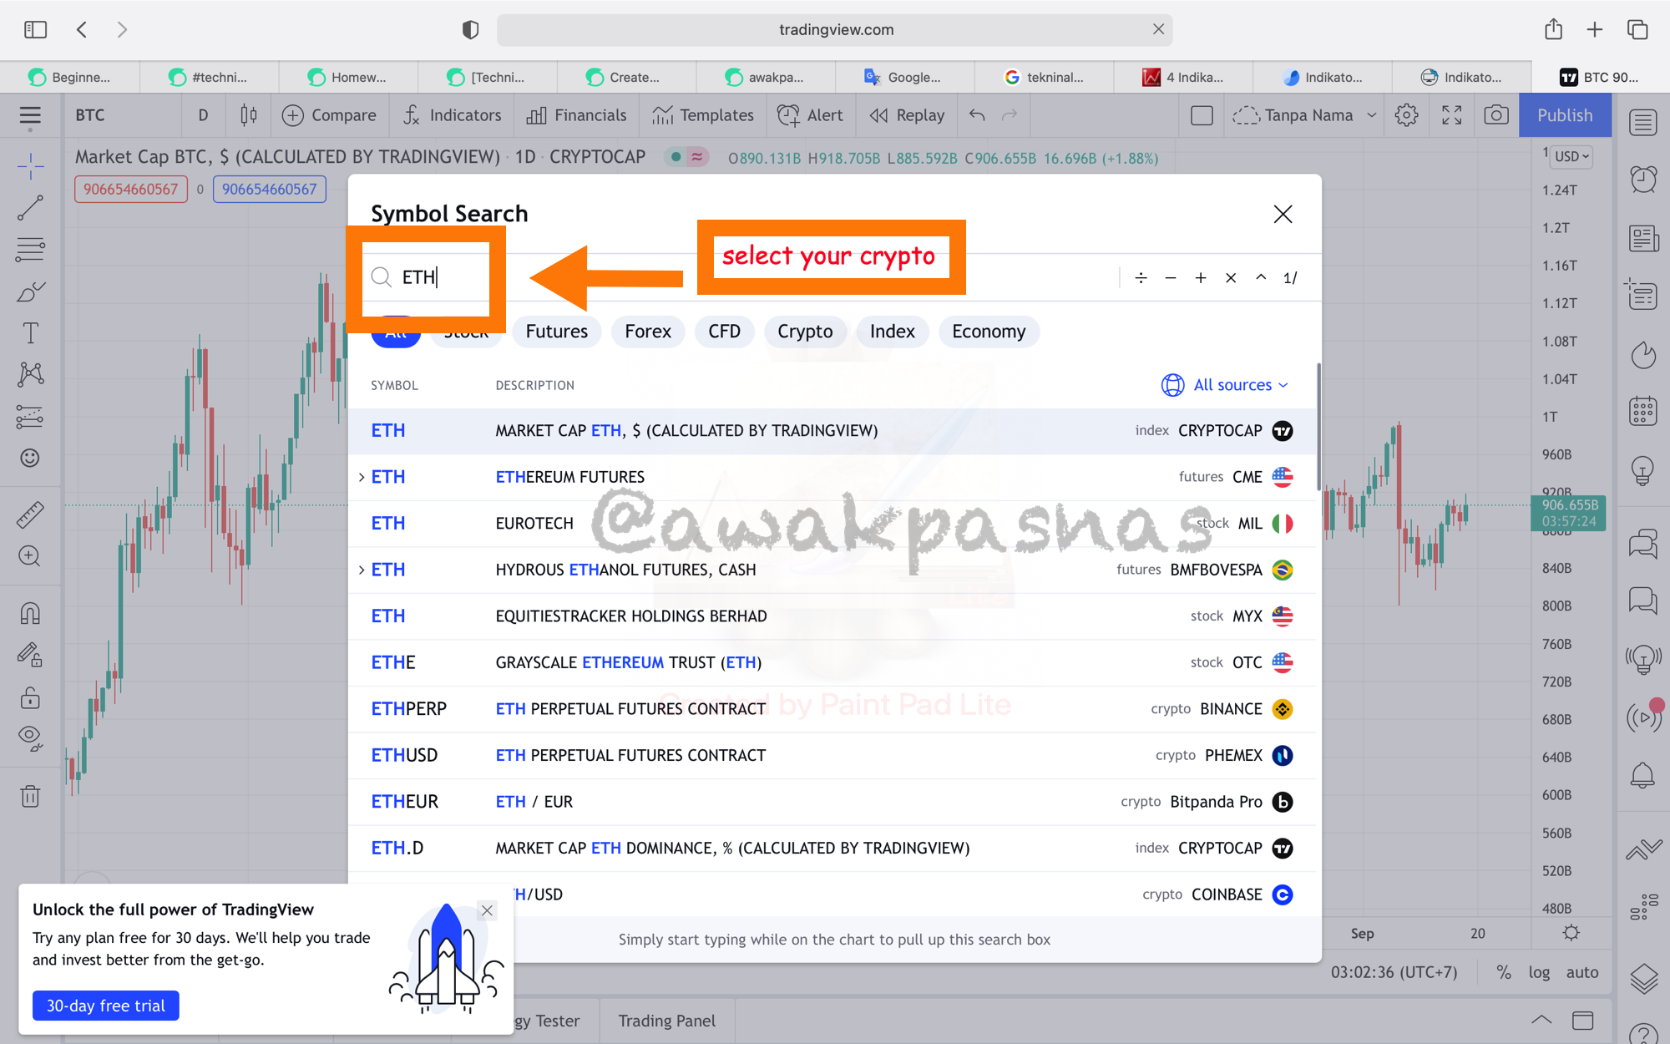Open the prediction and measurement tools
The height and width of the screenshot is (1044, 1670).
30,416
